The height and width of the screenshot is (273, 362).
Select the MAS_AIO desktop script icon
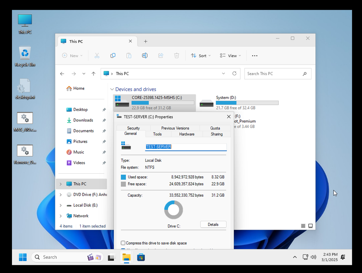click(25, 122)
